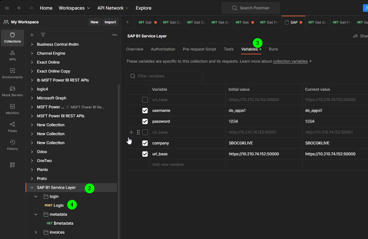Image resolution: width=368 pixels, height=239 pixels.
Task: Click the drag handle dots beside url_base
Action: coord(138,132)
